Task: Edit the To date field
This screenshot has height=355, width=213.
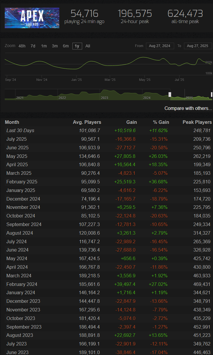Action: tap(198, 46)
